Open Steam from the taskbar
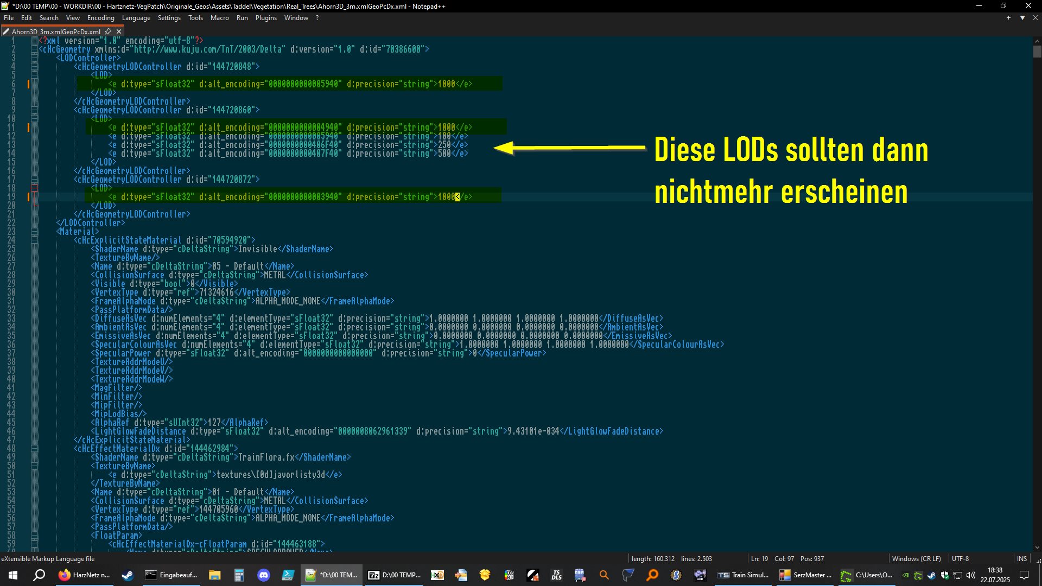 point(128,575)
